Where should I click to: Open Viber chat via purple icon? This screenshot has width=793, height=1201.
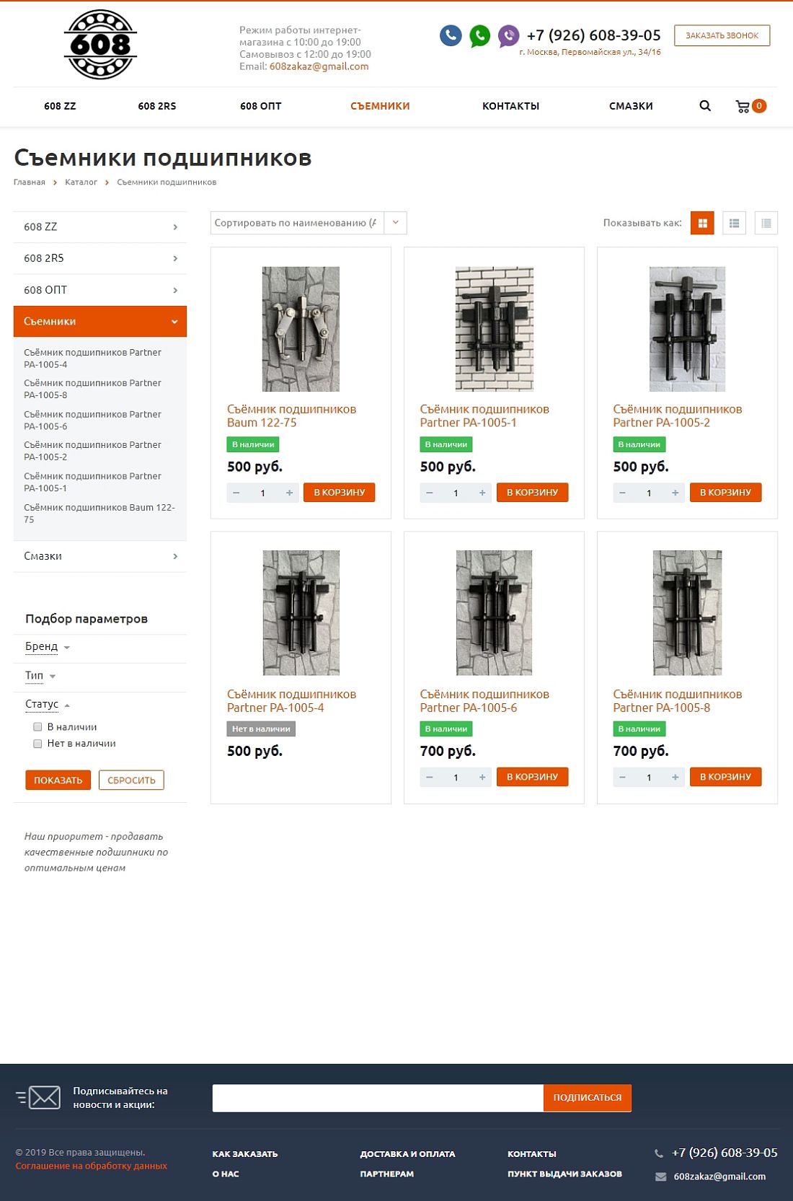pyautogui.click(x=508, y=35)
